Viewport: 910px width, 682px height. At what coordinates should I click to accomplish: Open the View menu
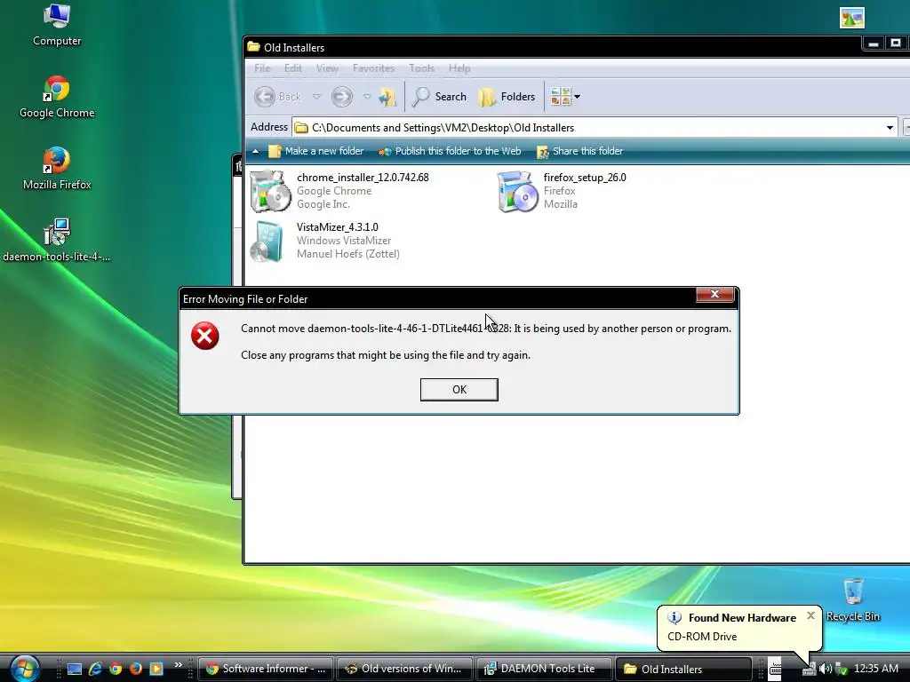tap(327, 68)
